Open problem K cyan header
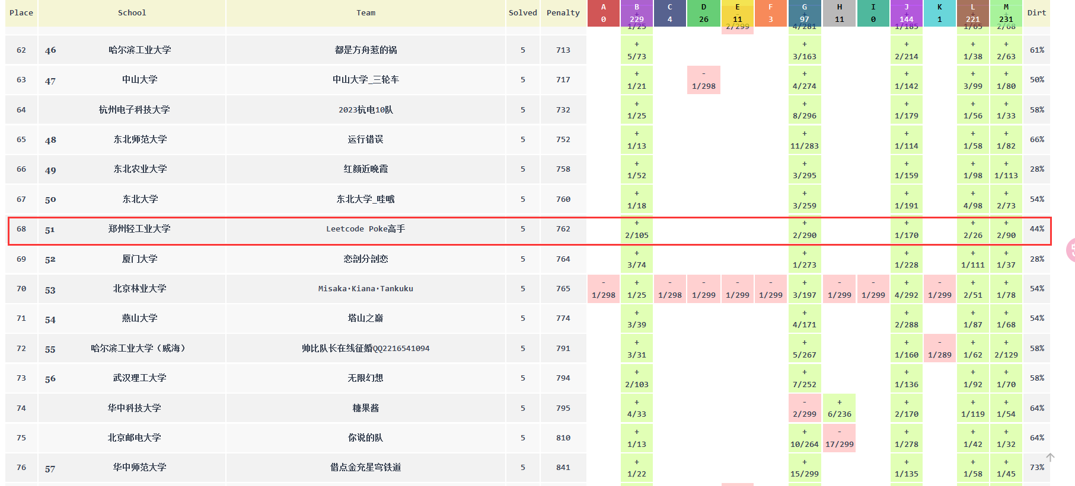The height and width of the screenshot is (486, 1075). (x=940, y=13)
